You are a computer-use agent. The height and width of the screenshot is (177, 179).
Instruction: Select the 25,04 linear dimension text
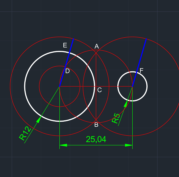(x=96, y=139)
